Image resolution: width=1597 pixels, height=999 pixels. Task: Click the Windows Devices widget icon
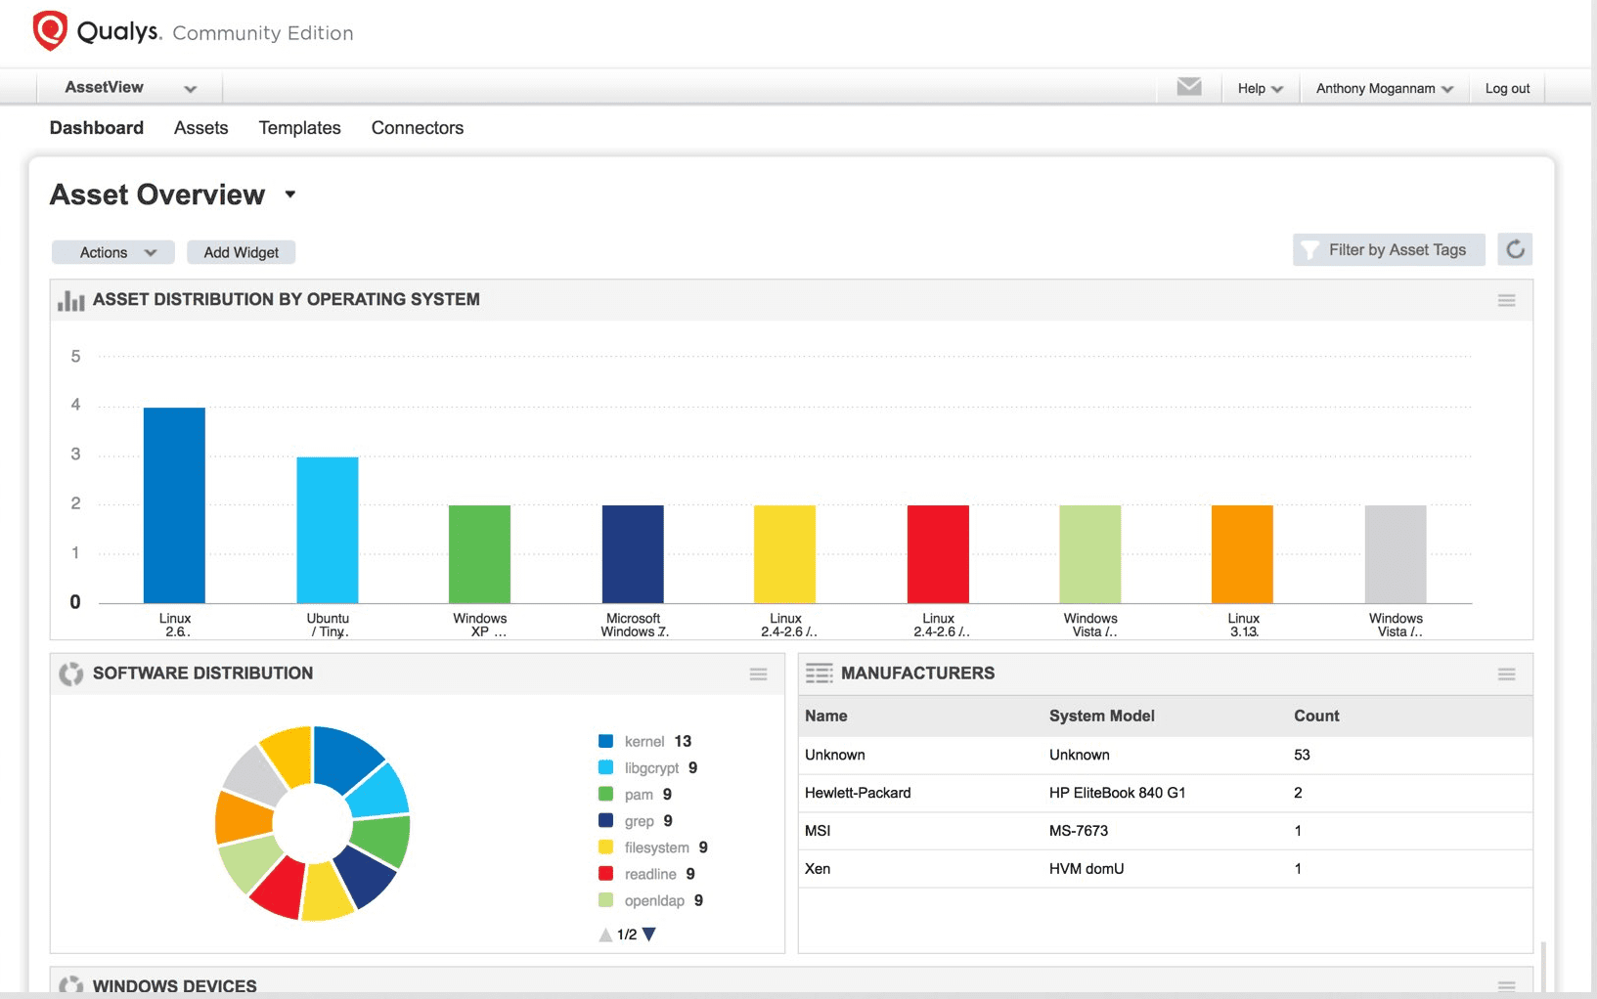69,985
